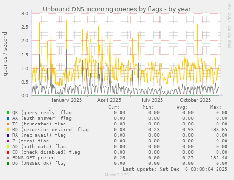Click the 'October 2025' axis label

coord(195,100)
